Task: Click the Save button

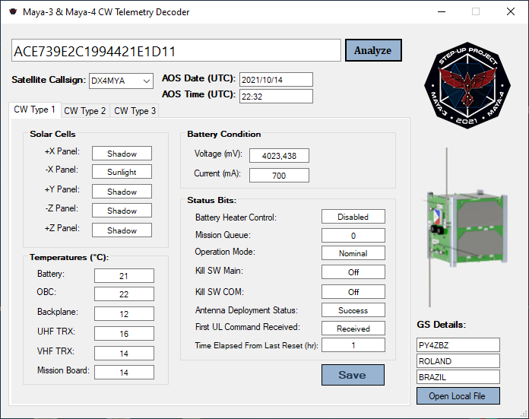Action: 353,375
